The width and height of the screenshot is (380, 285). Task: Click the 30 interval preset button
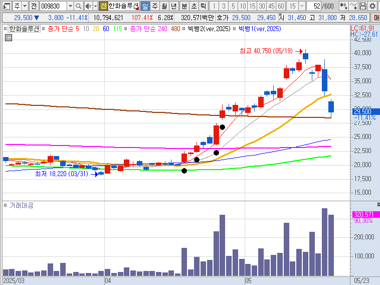point(262,6)
